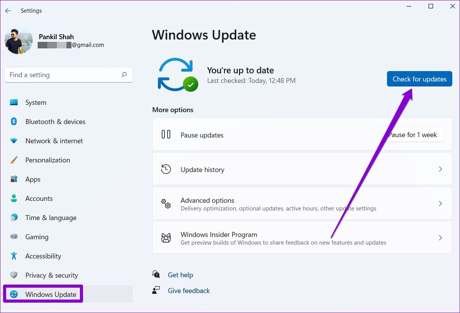The height and width of the screenshot is (313, 460).
Task: Click the Update history clock icon
Action: tap(166, 169)
